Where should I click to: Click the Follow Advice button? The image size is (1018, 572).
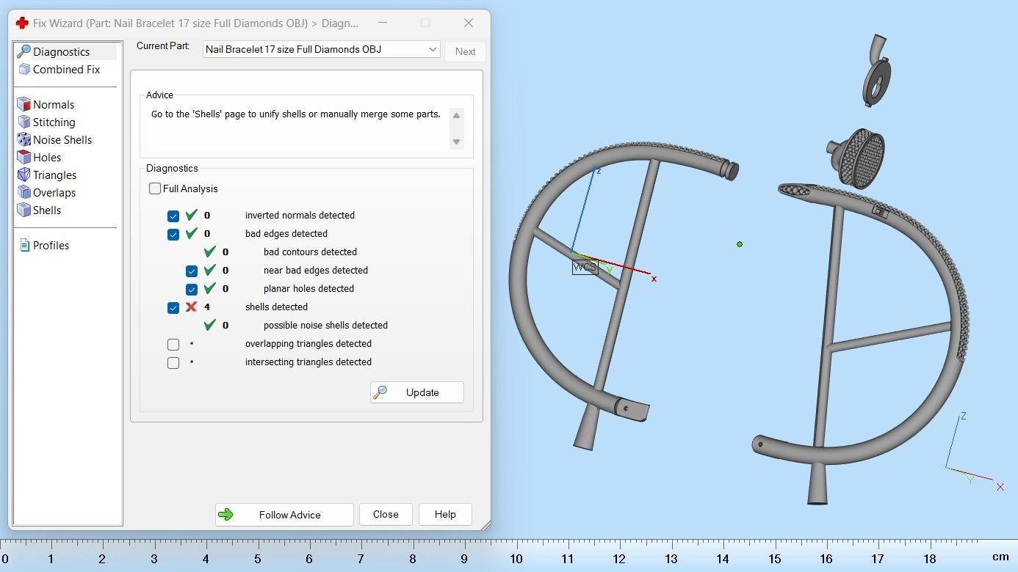click(284, 515)
